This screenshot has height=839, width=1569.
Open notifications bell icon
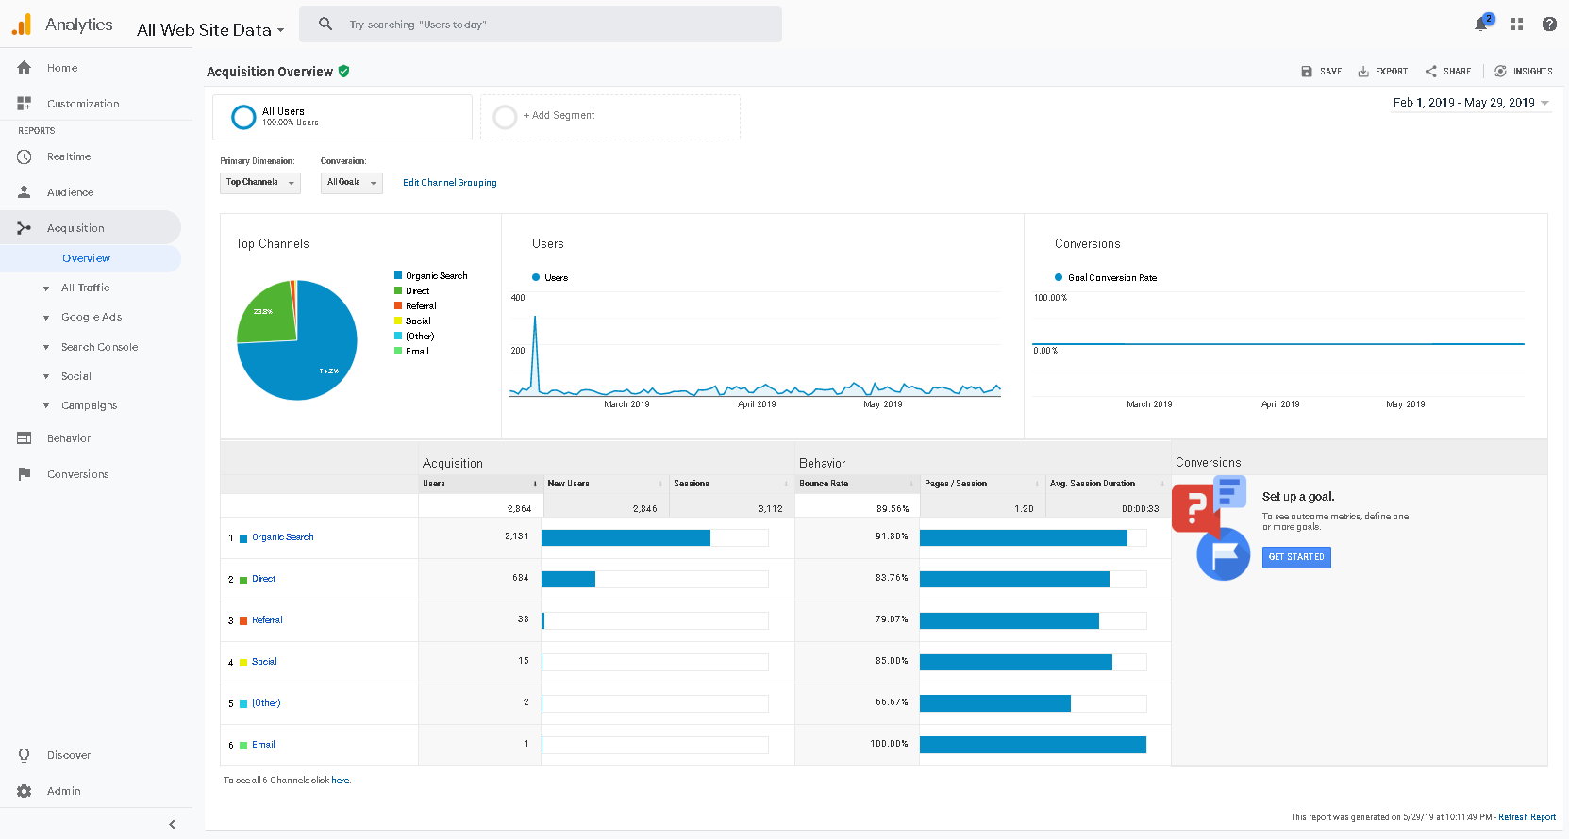[x=1481, y=24]
